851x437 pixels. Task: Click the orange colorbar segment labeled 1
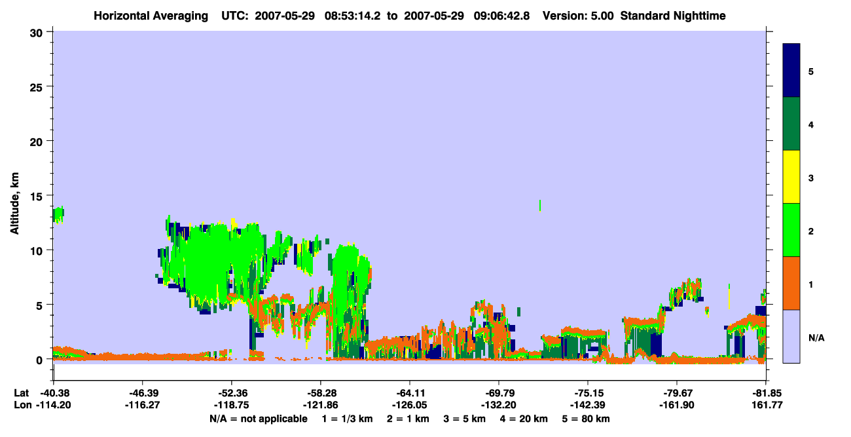click(791, 283)
